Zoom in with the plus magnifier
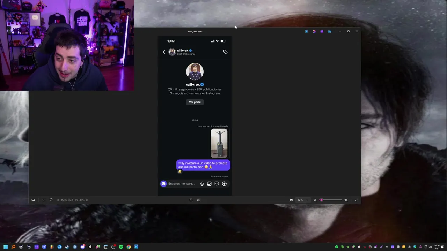Image resolution: width=447 pixels, height=251 pixels. pyautogui.click(x=346, y=200)
